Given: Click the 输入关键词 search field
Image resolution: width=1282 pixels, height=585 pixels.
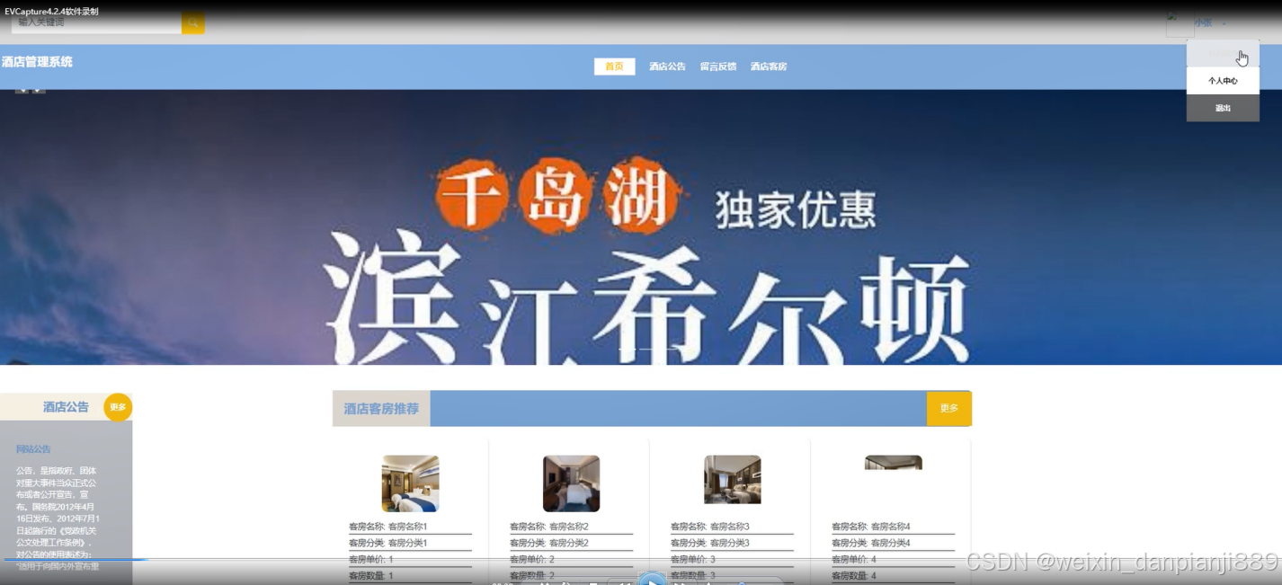Looking at the screenshot, I should click(96, 22).
